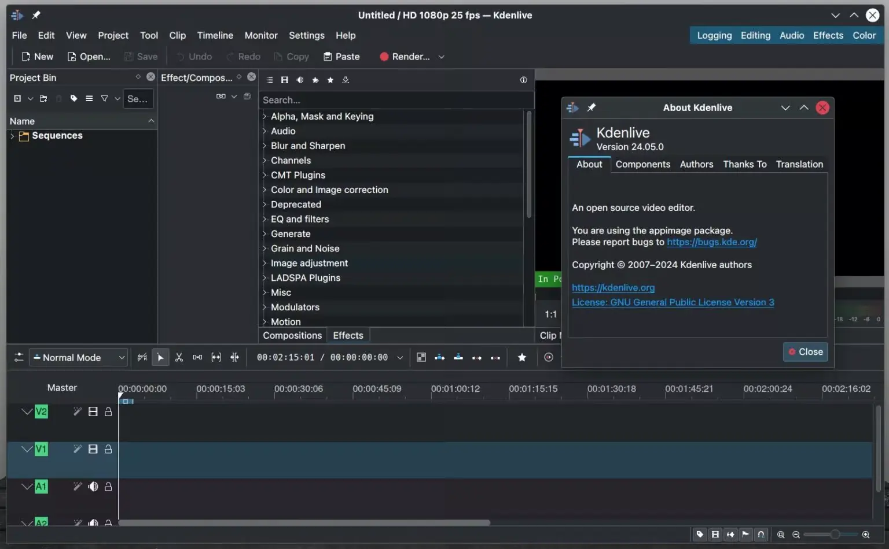Open Project Bin hamburger options menu
The width and height of the screenshot is (889, 549).
pos(89,99)
